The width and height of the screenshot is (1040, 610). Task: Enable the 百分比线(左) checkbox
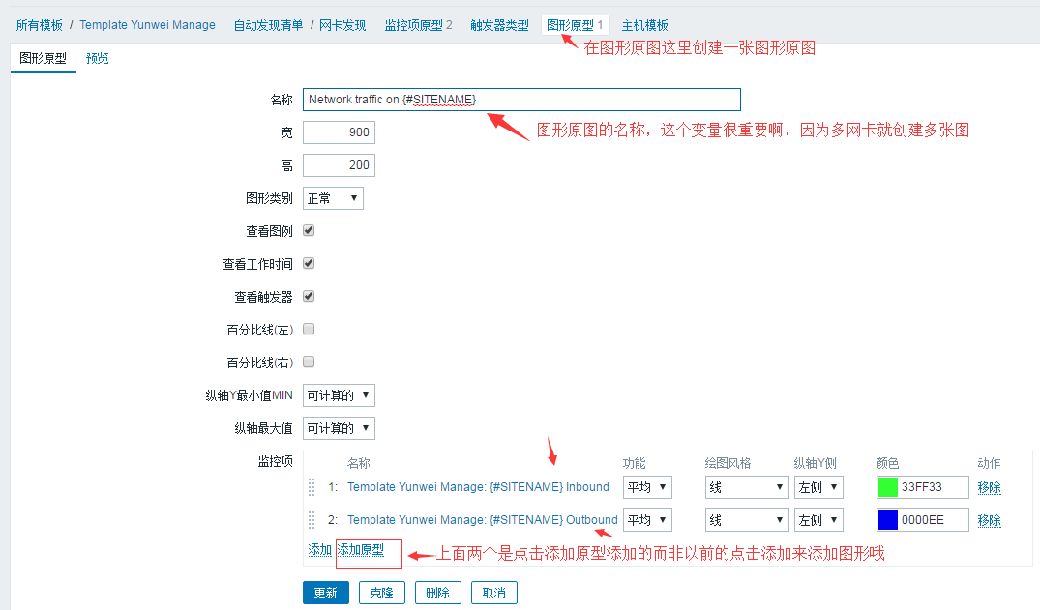(x=309, y=330)
